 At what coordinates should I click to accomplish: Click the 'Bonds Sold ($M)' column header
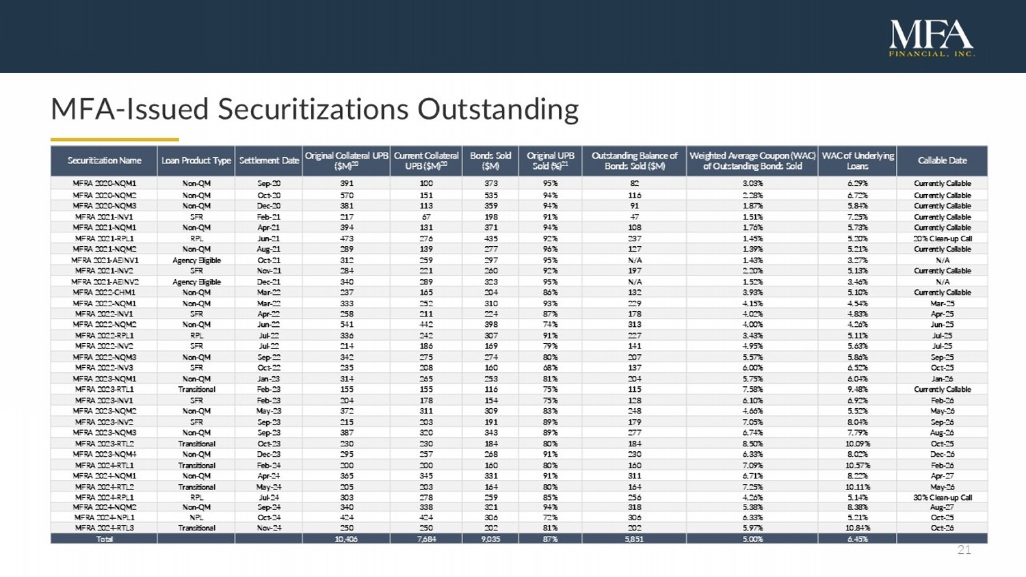point(490,161)
